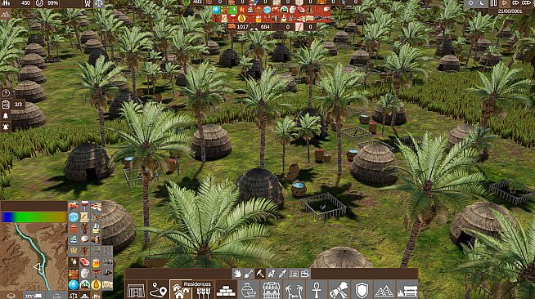Select the white jug resource icon
The height and width of the screenshot is (299, 535).
click(84, 274)
